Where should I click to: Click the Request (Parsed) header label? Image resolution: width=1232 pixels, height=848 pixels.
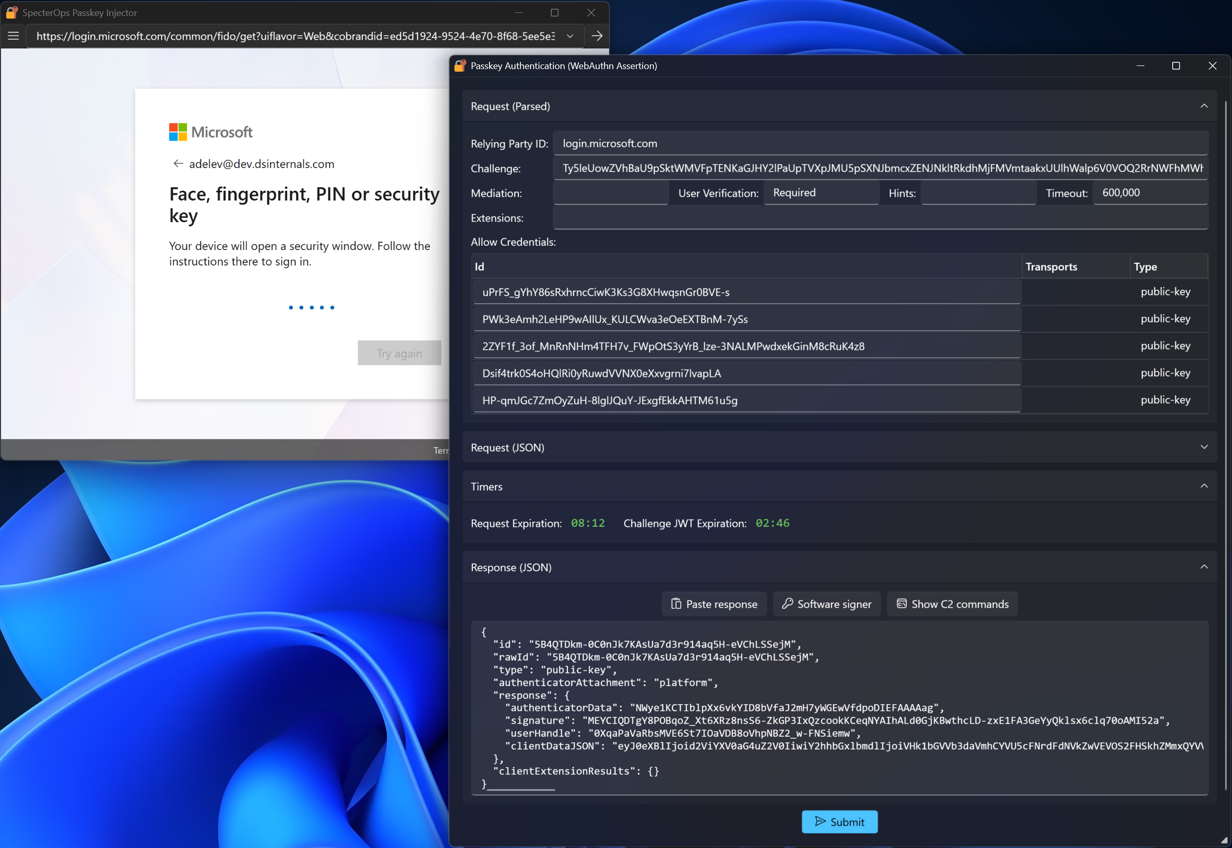pos(510,106)
